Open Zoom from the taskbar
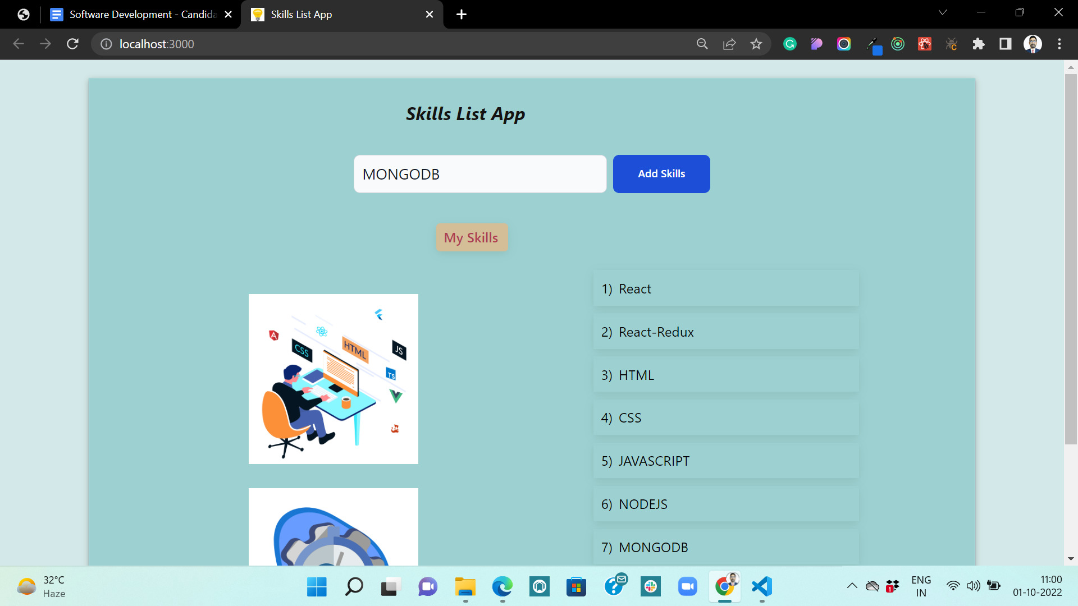 [688, 587]
